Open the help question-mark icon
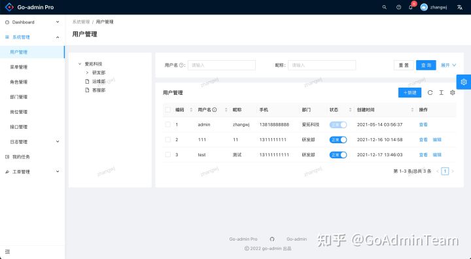 click(398, 7)
